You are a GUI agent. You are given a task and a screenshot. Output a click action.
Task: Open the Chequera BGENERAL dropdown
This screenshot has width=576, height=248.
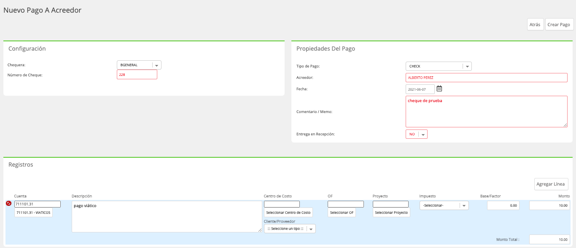click(139, 65)
